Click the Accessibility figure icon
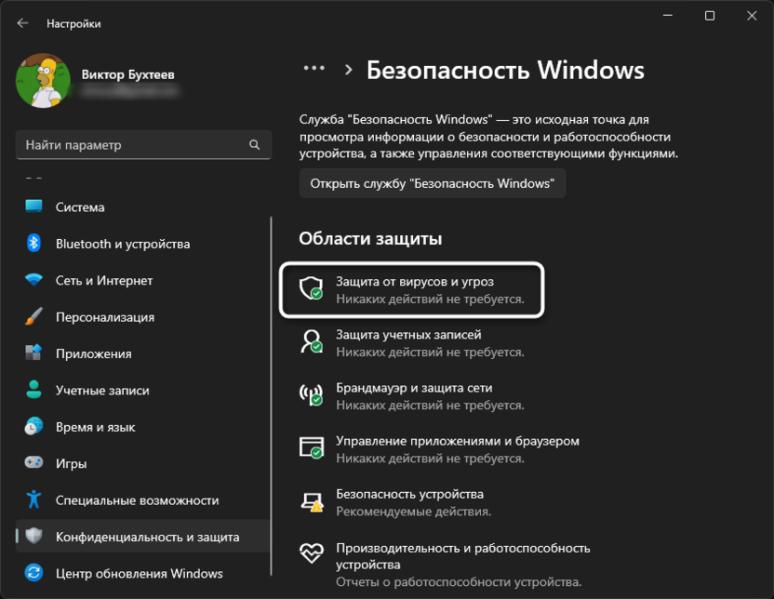Screen dimensions: 774x599 coord(34,499)
